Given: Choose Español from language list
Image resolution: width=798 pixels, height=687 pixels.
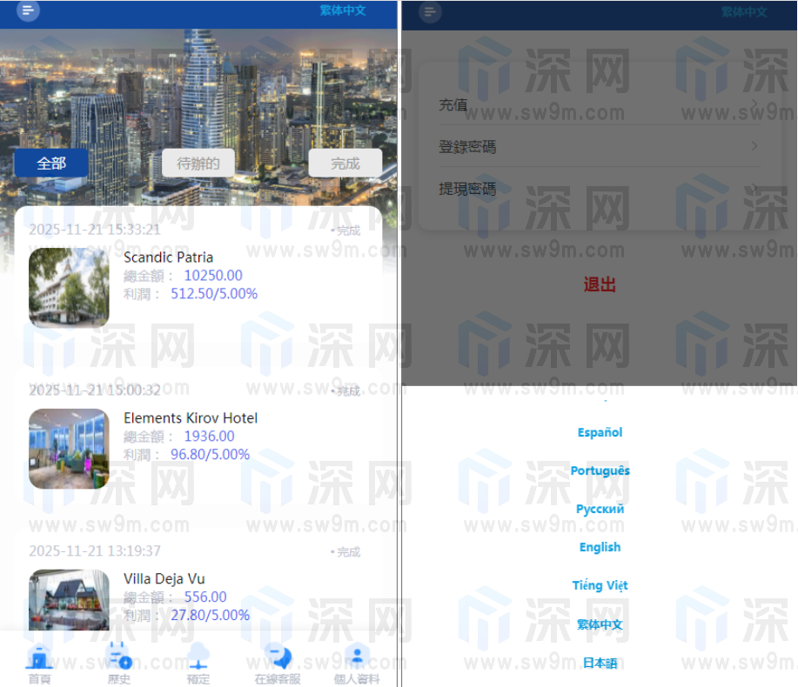Looking at the screenshot, I should (x=600, y=432).
